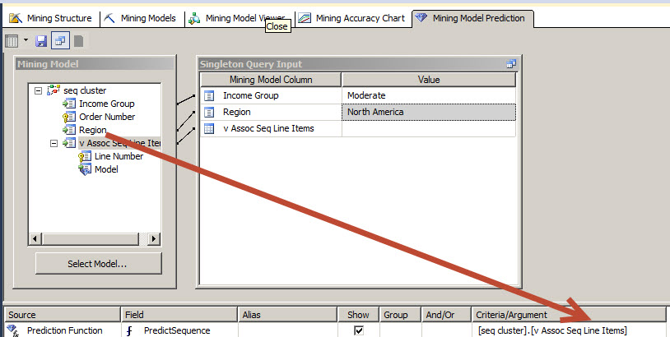The image size is (670, 337).
Task: Click the save query floppy disk icon
Action: [x=41, y=41]
